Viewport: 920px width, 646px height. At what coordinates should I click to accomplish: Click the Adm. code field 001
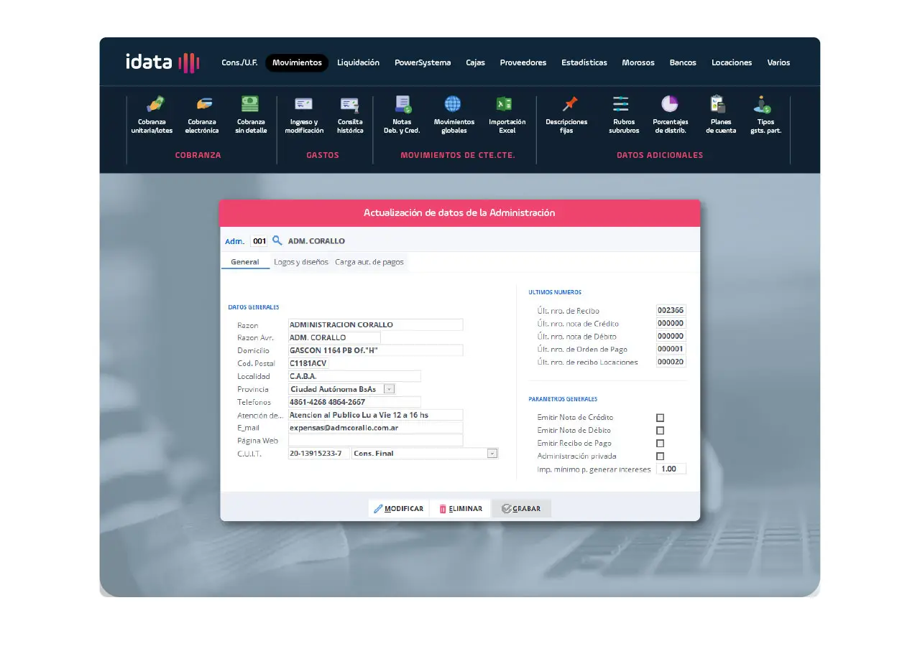point(259,241)
